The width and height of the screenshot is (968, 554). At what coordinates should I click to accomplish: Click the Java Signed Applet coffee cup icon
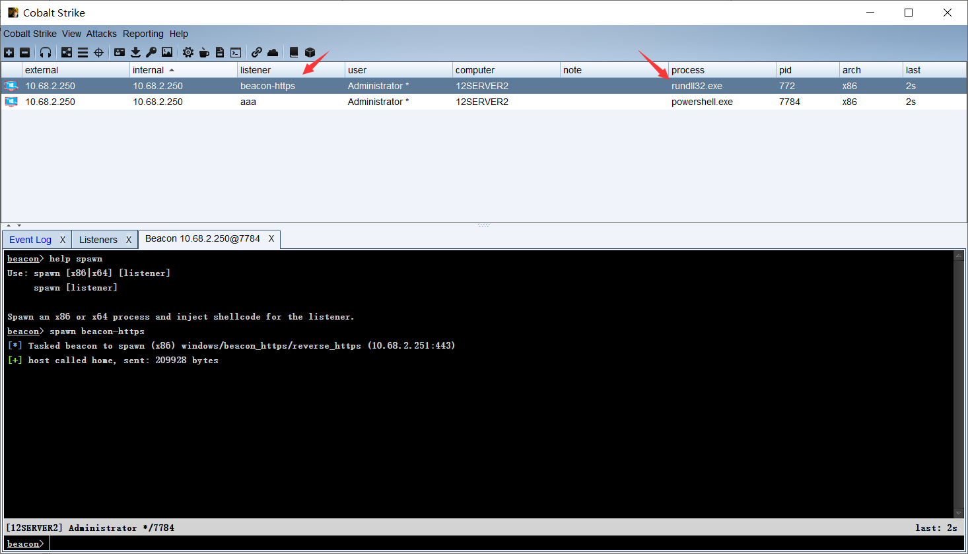click(204, 52)
